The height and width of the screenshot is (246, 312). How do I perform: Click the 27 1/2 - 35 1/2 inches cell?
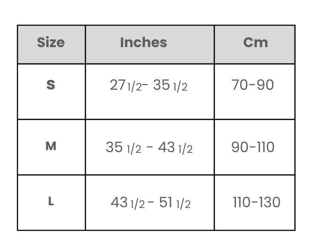(150, 91)
